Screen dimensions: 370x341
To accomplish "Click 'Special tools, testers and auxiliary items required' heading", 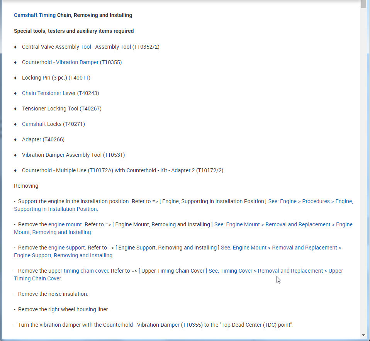I will point(74,31).
